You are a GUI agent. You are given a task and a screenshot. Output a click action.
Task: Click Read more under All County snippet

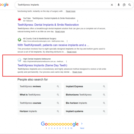click(72, 52)
